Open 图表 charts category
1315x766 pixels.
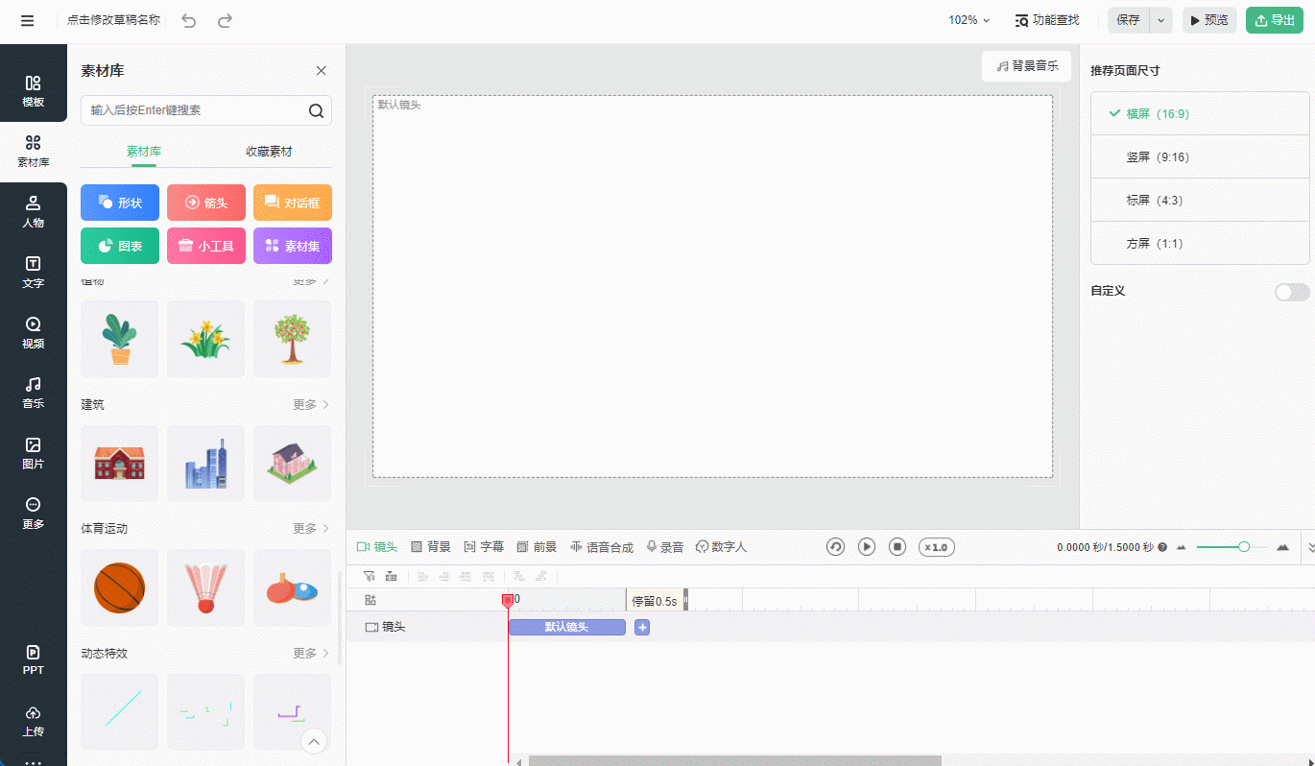[120, 246]
